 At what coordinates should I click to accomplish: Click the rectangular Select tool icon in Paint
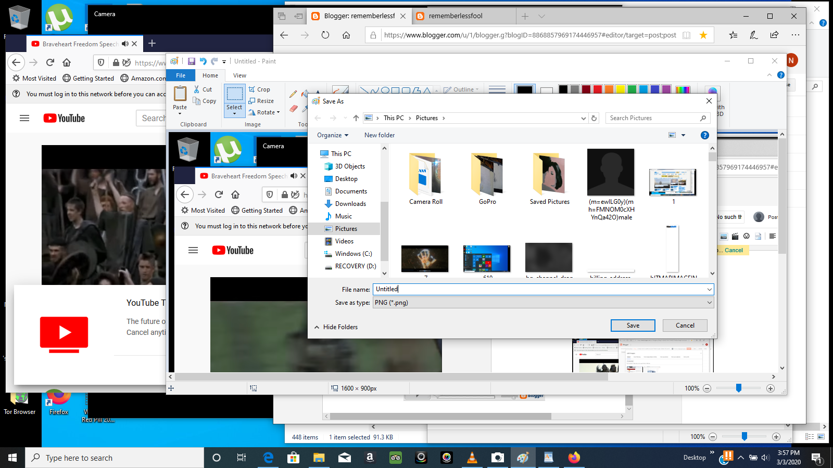[234, 94]
